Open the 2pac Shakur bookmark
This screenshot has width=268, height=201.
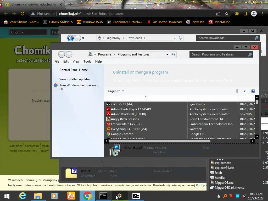[x=21, y=22]
